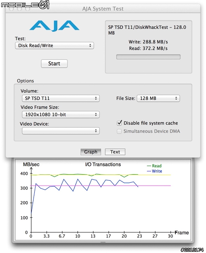
Task: Uncheck Disable file system cache
Action: coord(119,123)
